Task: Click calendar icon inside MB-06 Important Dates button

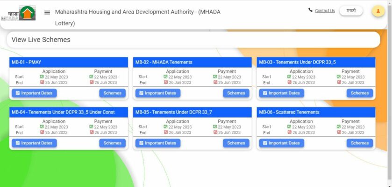Action: 265,143
